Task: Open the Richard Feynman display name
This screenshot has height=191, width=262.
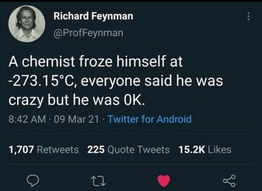Action: point(93,16)
